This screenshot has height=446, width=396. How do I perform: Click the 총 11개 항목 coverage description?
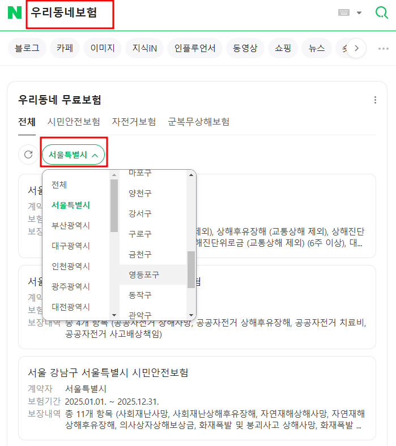pyautogui.click(x=215, y=419)
